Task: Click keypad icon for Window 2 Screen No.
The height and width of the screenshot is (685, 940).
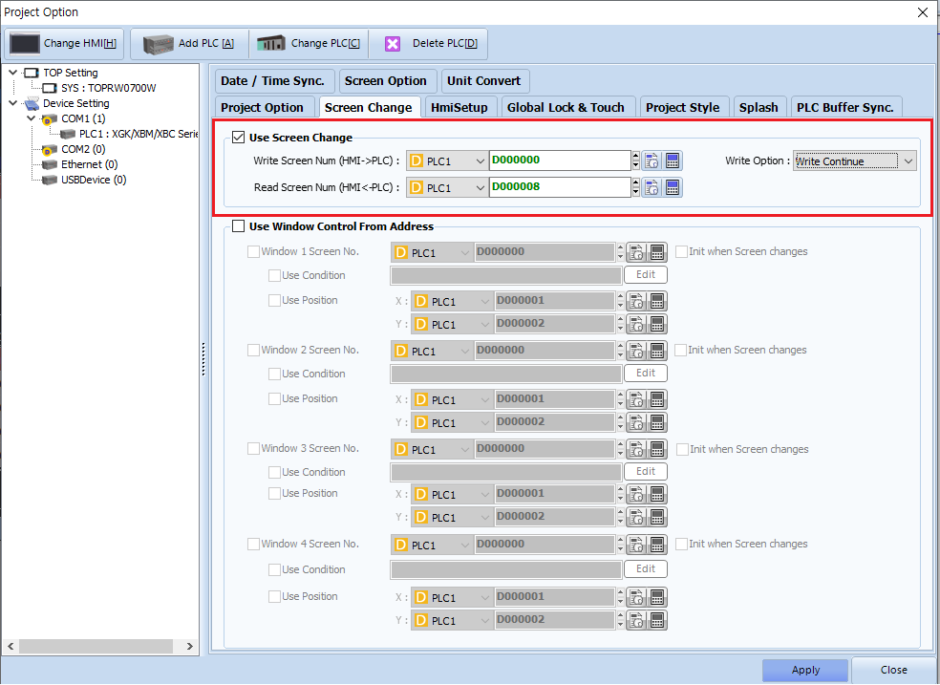Action: coord(657,351)
